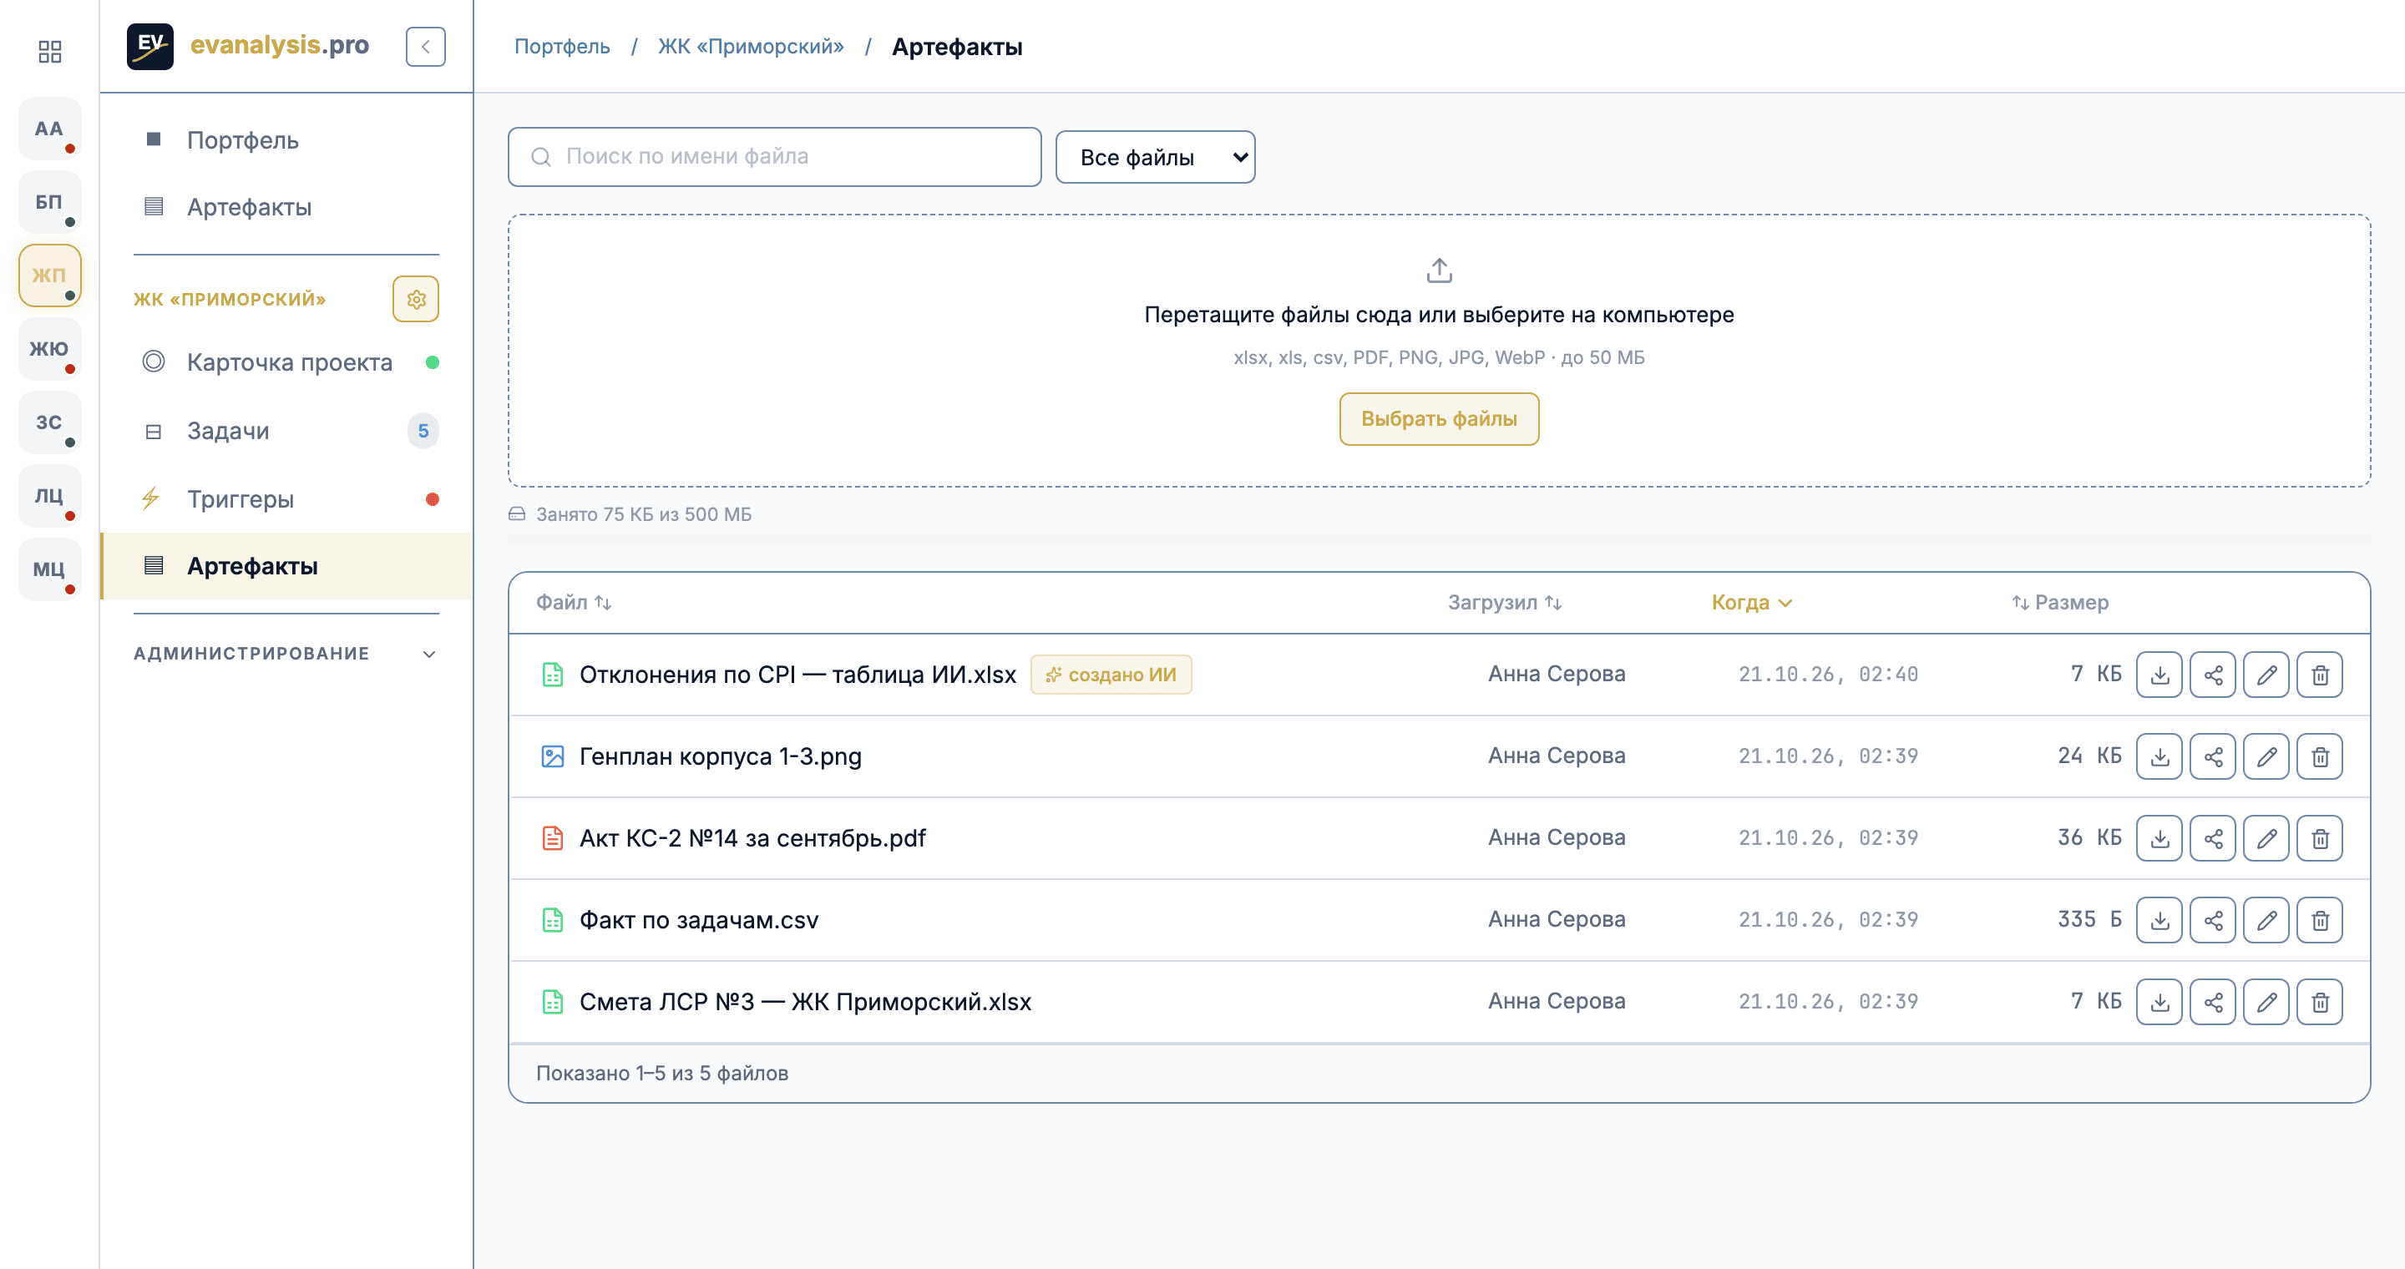2405x1269 pixels.
Task: Switch to project АА avatar
Action: pyautogui.click(x=49, y=129)
